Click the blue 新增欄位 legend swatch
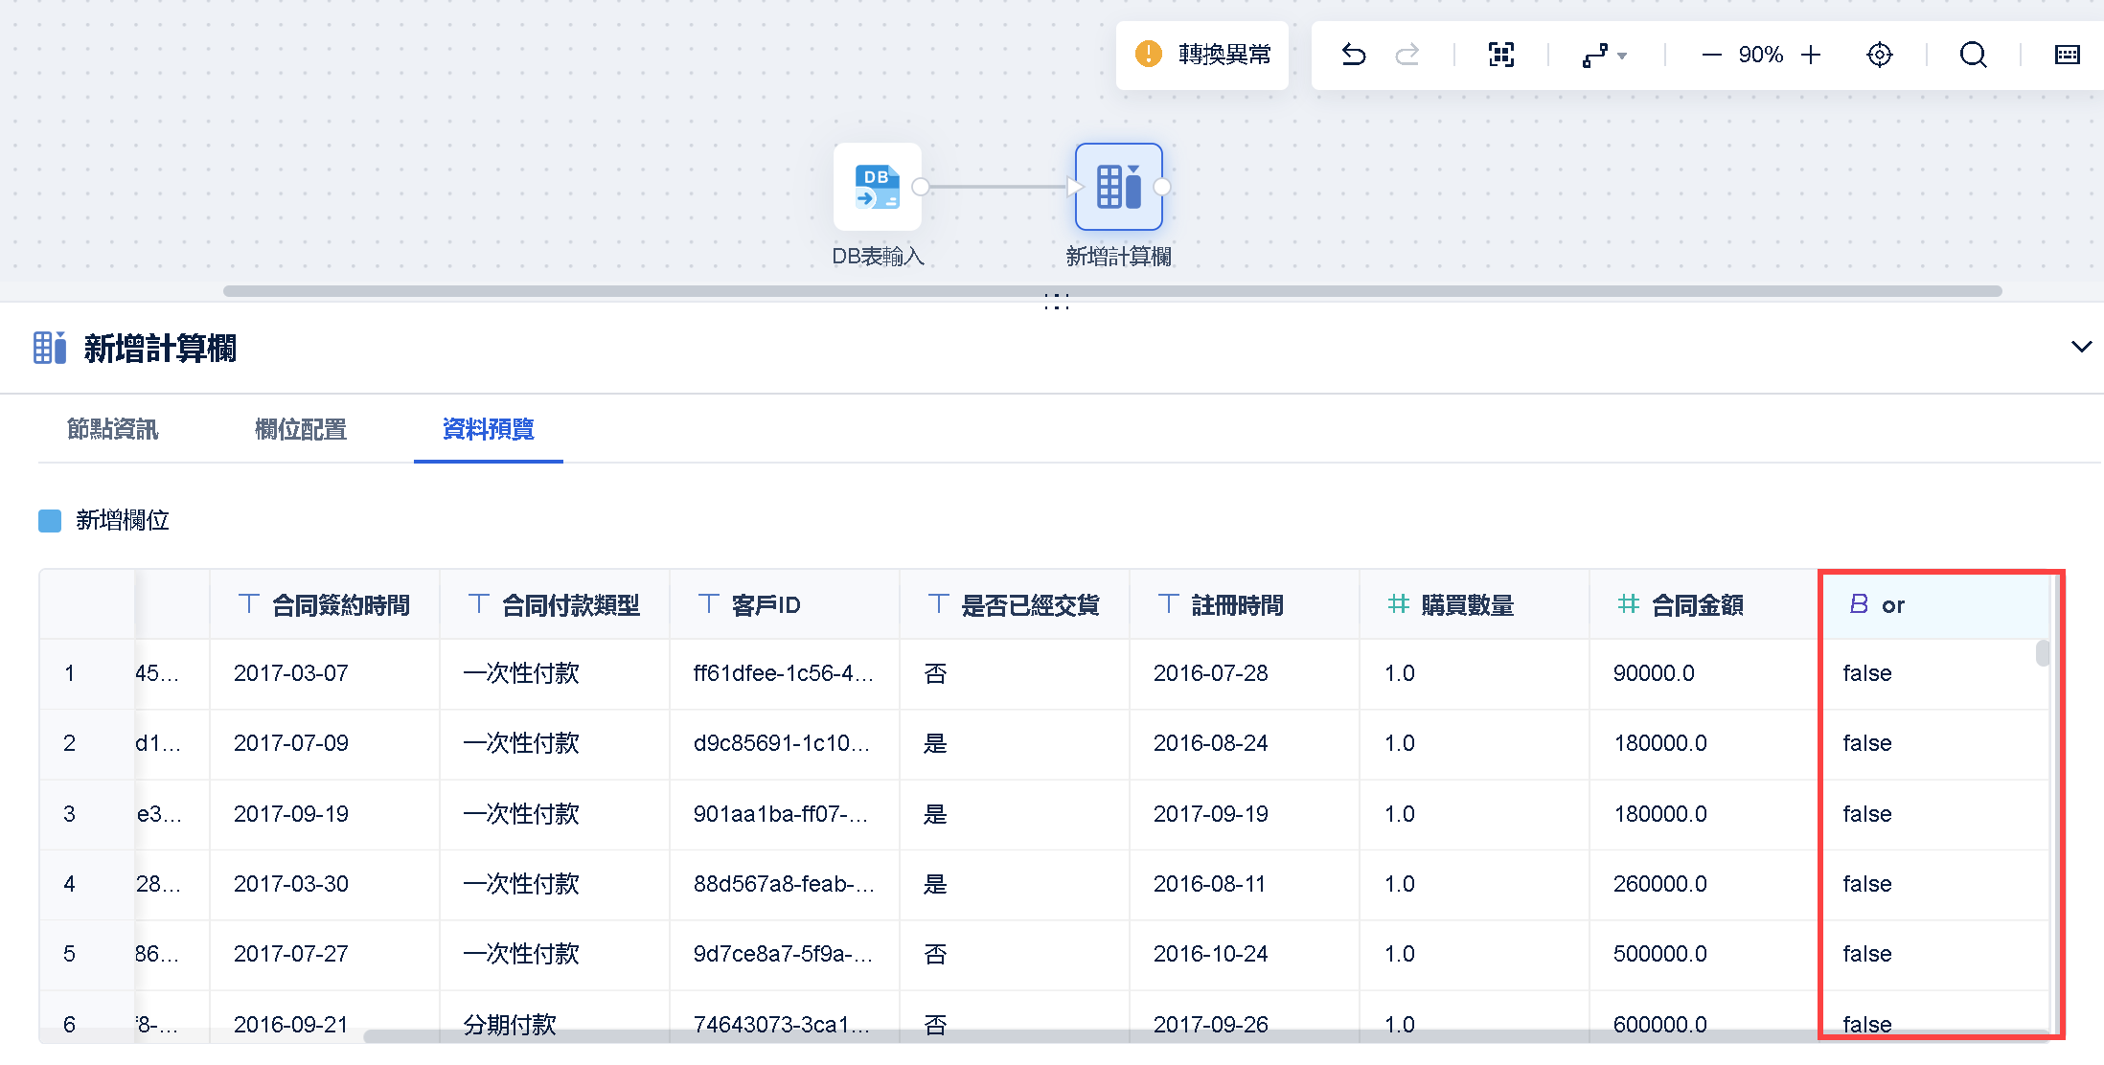This screenshot has width=2104, height=1065. [50, 521]
